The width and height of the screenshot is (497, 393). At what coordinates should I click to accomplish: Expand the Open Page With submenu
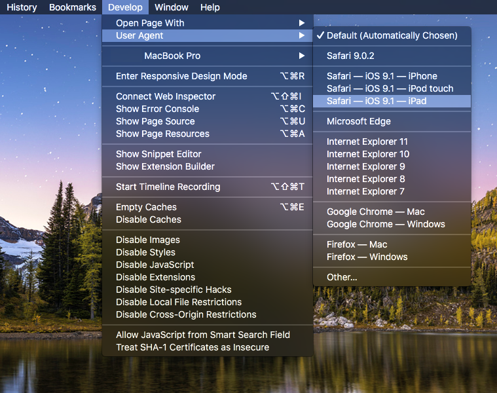coord(208,23)
